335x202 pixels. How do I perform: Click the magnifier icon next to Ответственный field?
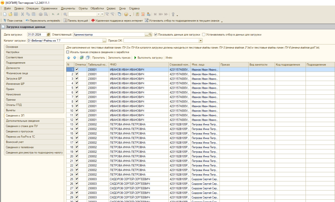[x=150, y=35]
